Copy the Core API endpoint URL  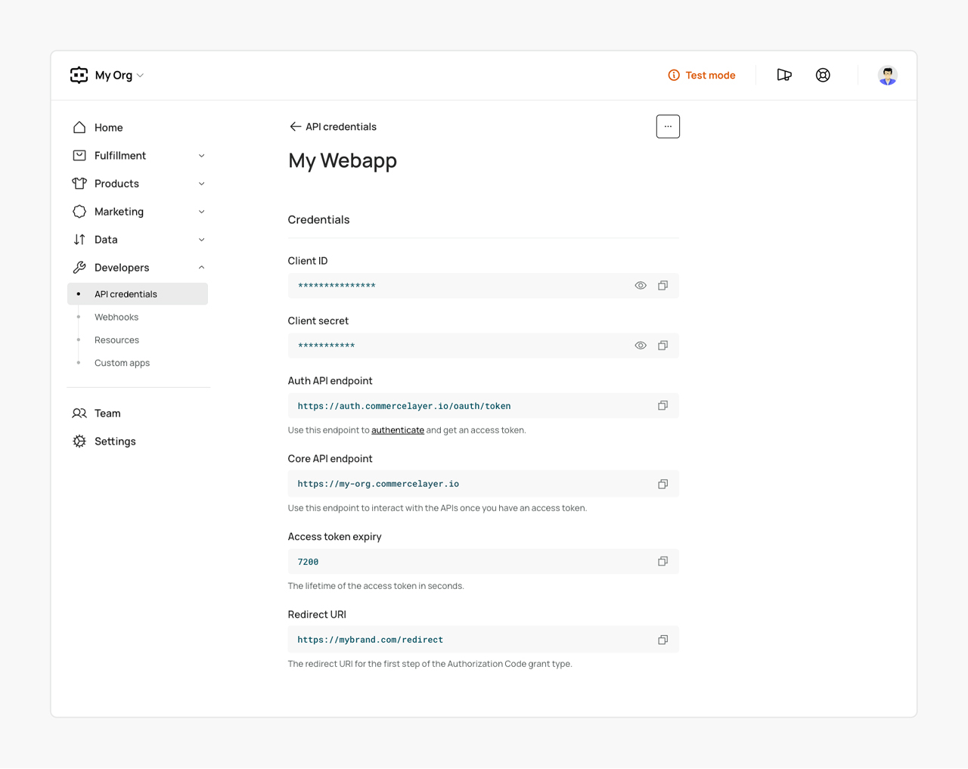662,484
